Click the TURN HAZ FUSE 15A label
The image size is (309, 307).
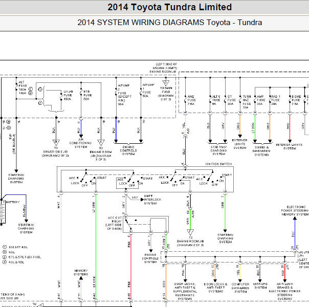tap(247, 102)
